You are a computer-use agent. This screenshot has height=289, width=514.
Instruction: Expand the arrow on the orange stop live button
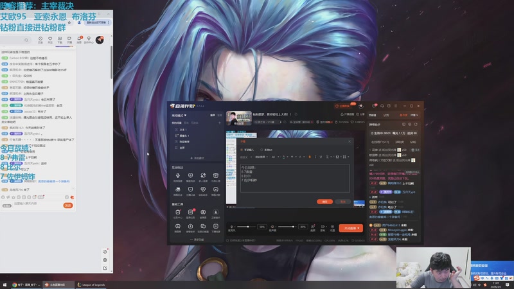359,228
